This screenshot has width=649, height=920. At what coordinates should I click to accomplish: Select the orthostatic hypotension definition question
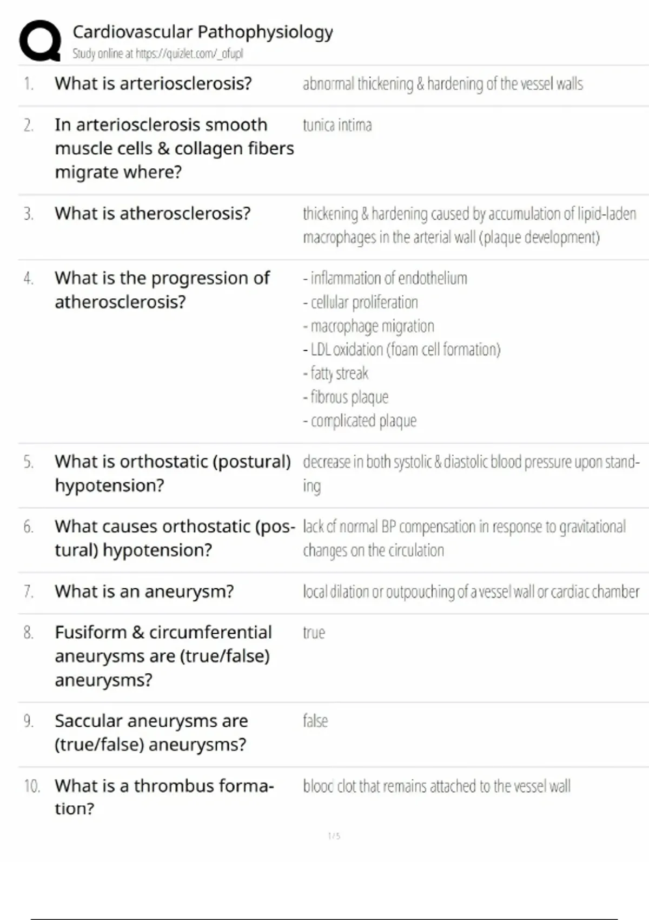tap(173, 474)
